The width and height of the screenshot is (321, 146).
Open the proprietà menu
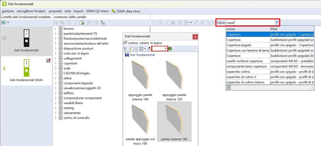point(55,11)
